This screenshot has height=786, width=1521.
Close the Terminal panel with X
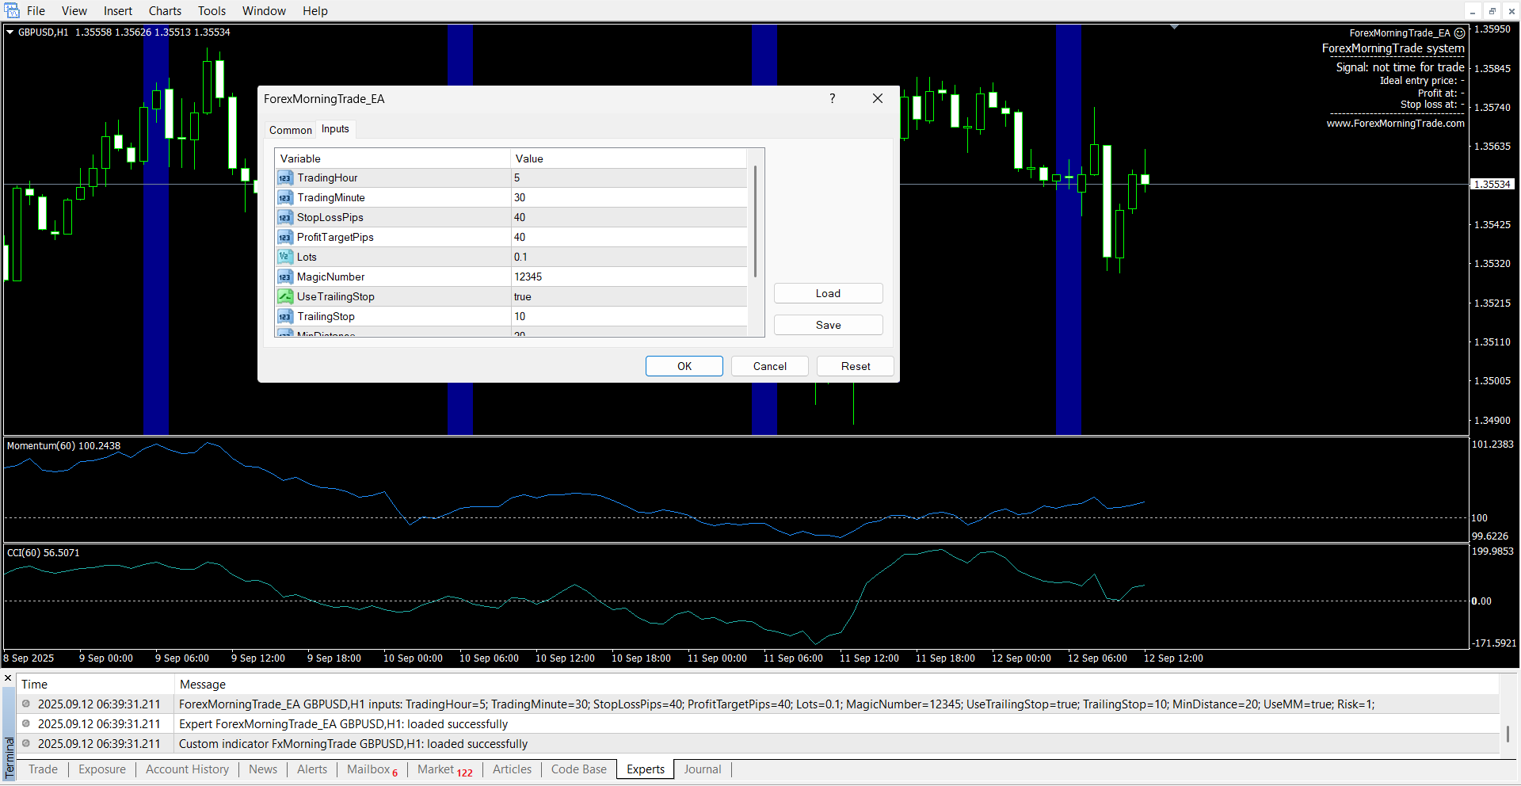[9, 679]
